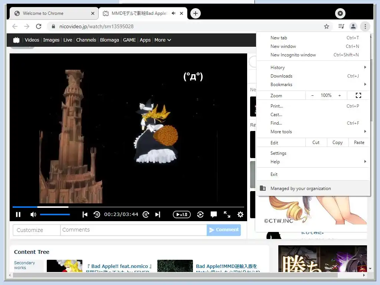The width and height of the screenshot is (380, 285).
Task: Close the Bad Apple video tab
Action: [x=181, y=13]
